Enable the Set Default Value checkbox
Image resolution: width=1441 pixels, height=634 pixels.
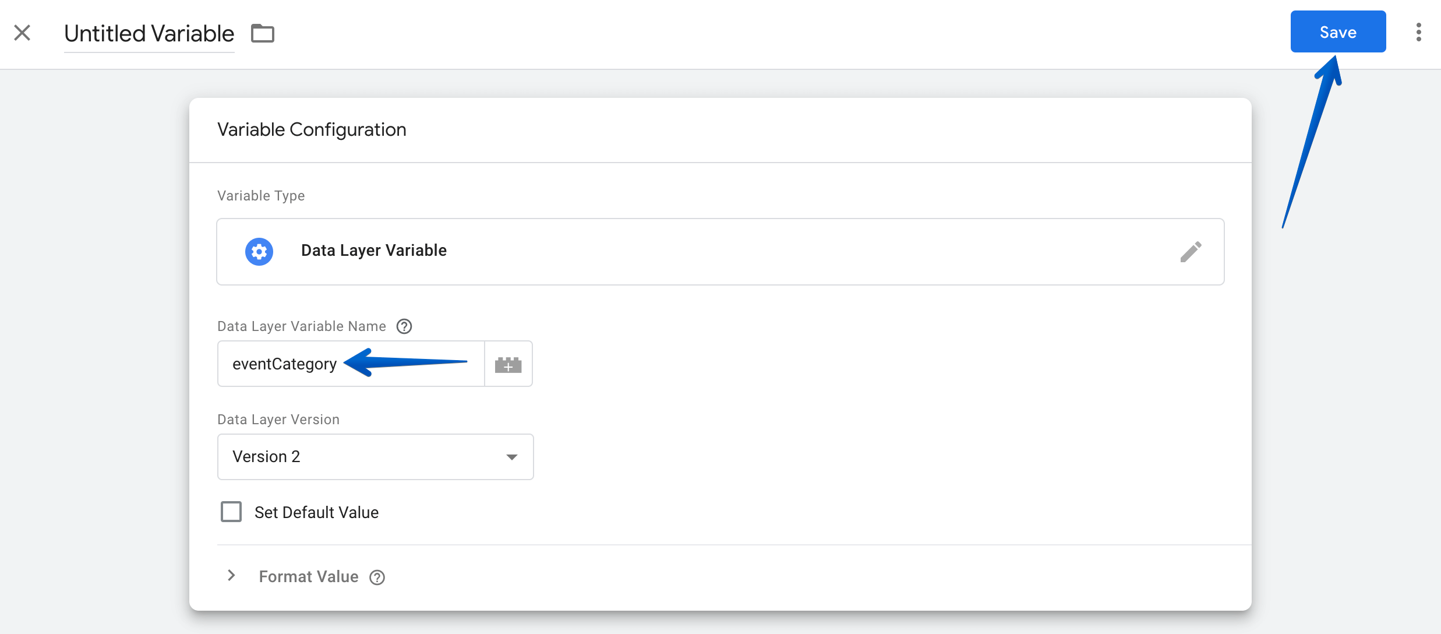231,512
